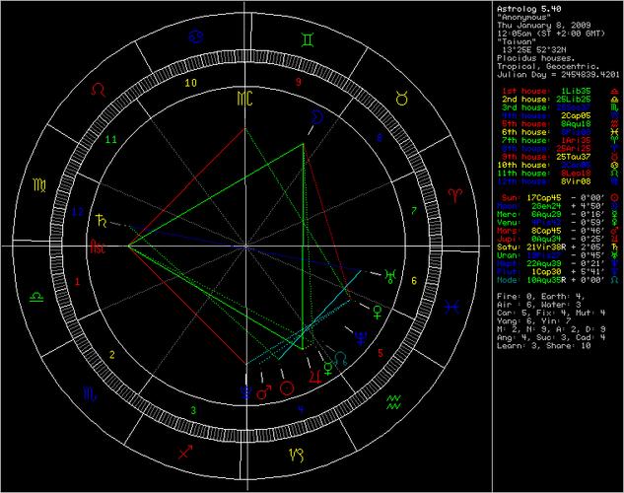The height and width of the screenshot is (493, 624).
Task: Click the 'Julian Day = 2454839.4201' line
Action: click(558, 74)
